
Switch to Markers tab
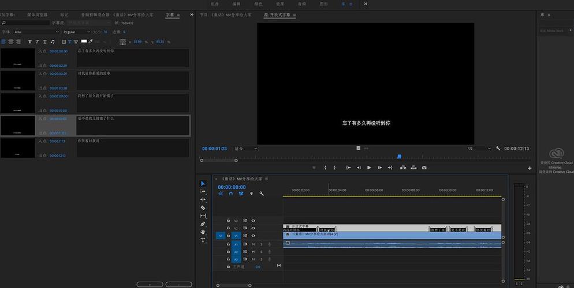(x=65, y=15)
